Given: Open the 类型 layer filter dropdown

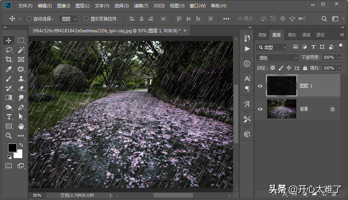Looking at the screenshot, I should tap(272, 47).
